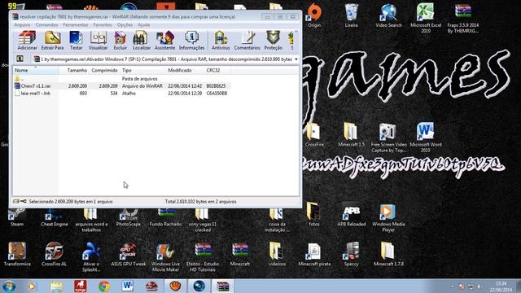The image size is (521, 293).
Task: Open the Favoritos menu
Action: point(103,25)
